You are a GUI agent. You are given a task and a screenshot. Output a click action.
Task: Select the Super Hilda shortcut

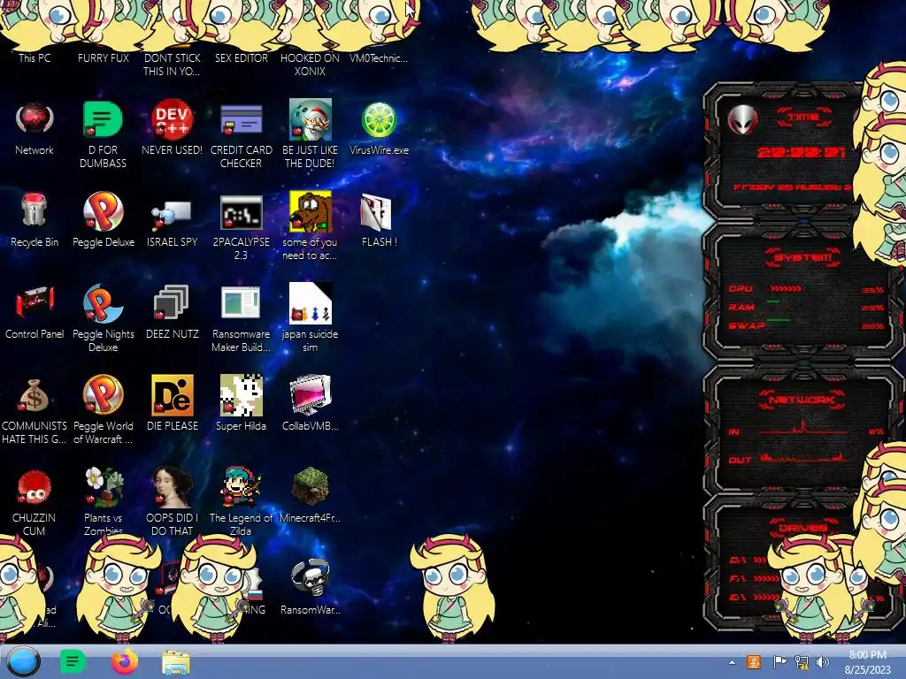click(241, 395)
